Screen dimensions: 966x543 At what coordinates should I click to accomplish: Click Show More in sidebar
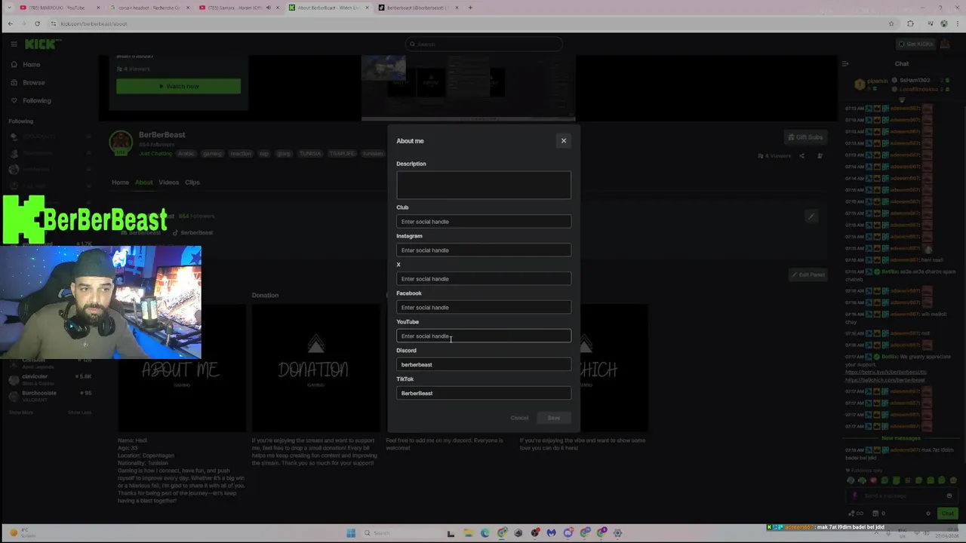[21, 413]
